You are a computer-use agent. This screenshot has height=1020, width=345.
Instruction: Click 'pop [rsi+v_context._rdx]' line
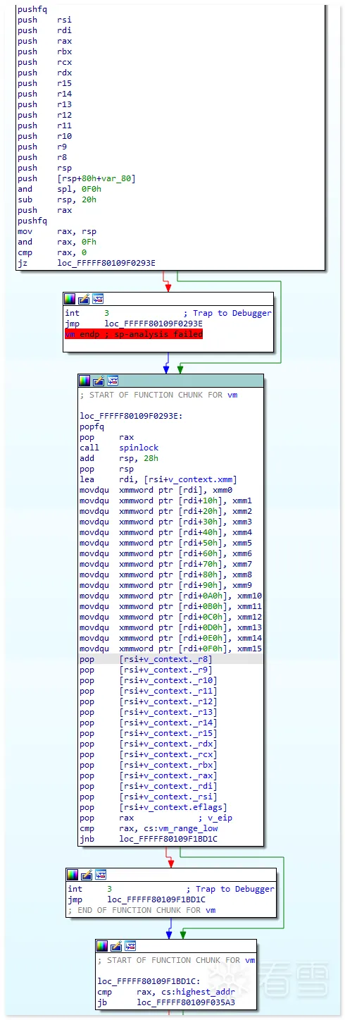pyautogui.click(x=149, y=744)
